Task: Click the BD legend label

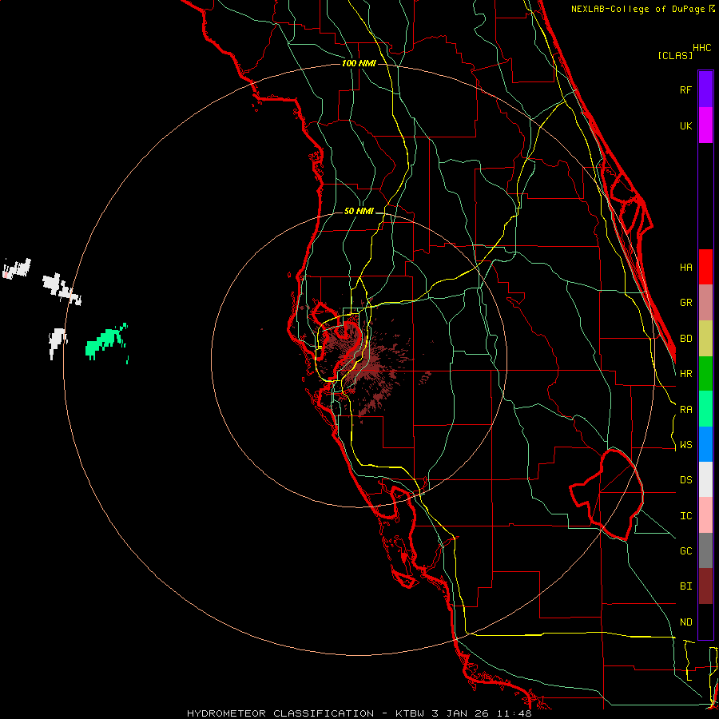Action: pyautogui.click(x=685, y=339)
